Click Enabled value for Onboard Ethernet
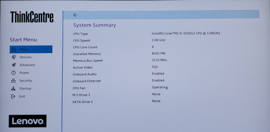 (158, 80)
